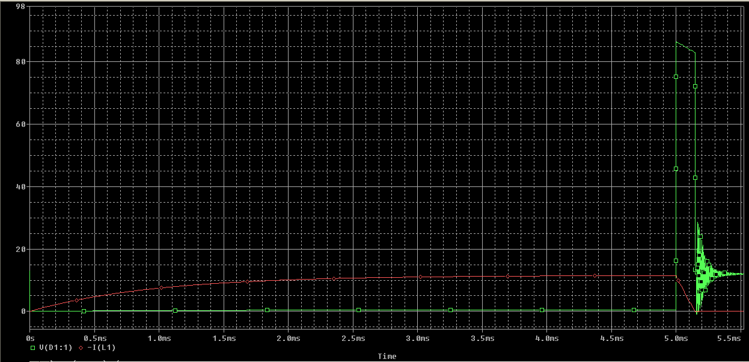Screen dimensions: 749x362
Task: Click the 4.5ms x-axis label
Action: click(x=612, y=339)
